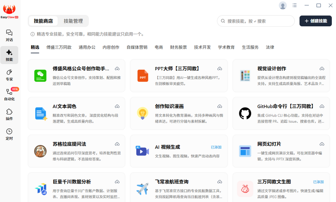
Task: Click the info icon beside 精选专业技能 notice
Action: pos(33,34)
